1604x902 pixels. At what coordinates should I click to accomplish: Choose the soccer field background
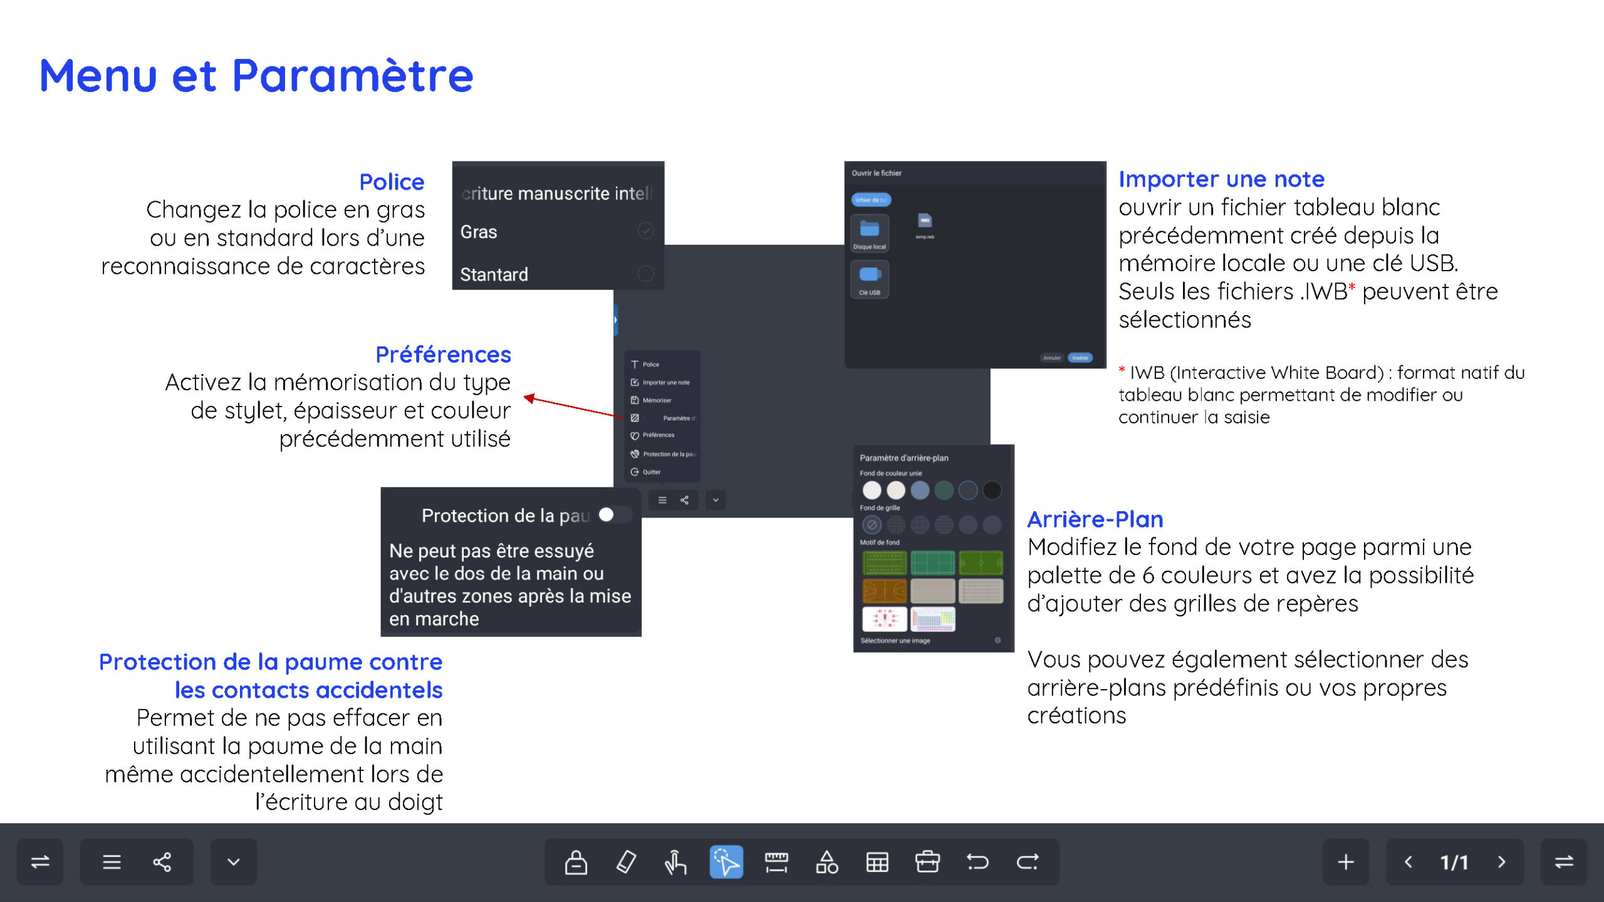tap(981, 563)
